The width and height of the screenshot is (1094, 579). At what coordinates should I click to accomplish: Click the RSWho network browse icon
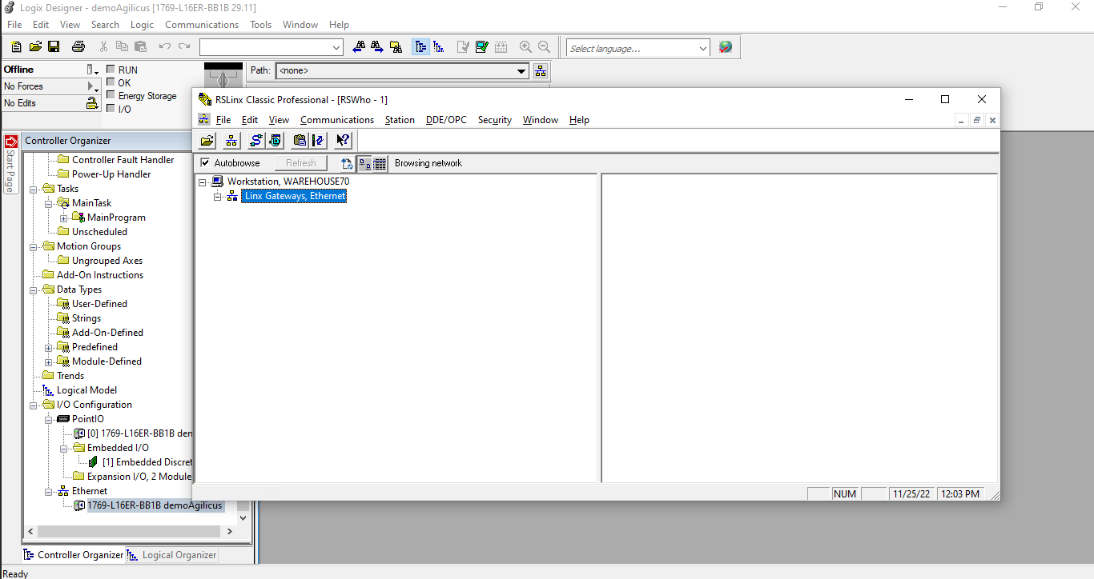click(x=231, y=141)
